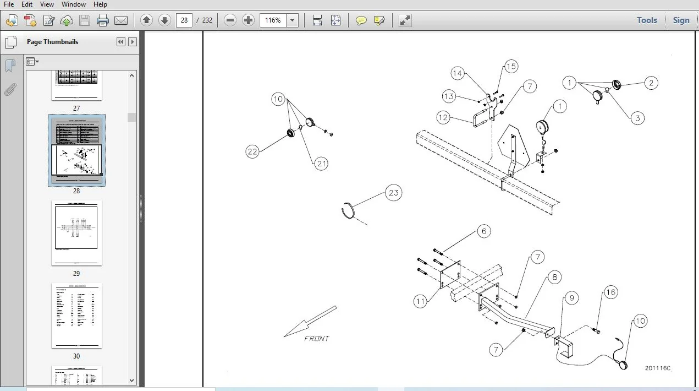Open the Tools pane

(x=647, y=20)
